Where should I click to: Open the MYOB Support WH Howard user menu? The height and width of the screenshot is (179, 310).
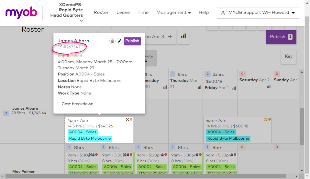point(258,13)
